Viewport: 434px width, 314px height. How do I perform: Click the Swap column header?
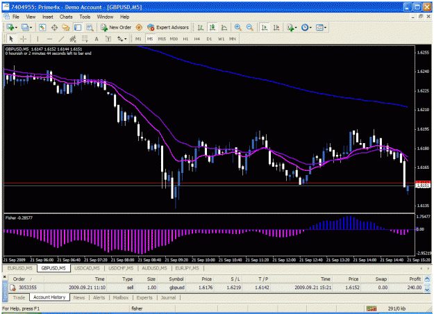click(x=374, y=279)
